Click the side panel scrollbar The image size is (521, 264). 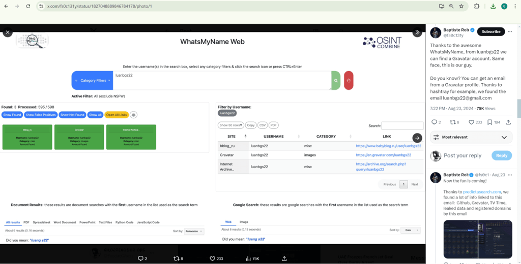pos(518,110)
